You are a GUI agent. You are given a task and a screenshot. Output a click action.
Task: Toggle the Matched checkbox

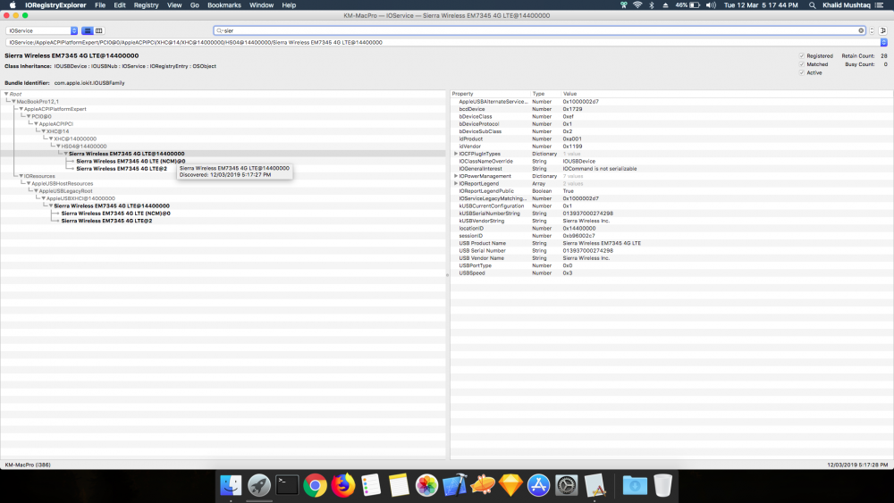coord(802,64)
